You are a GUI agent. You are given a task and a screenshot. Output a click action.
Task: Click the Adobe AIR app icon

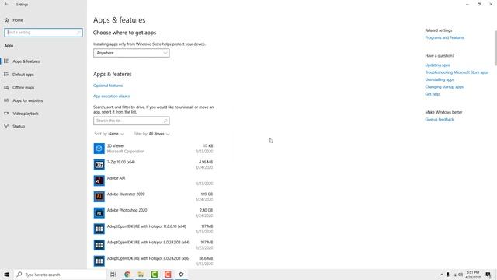pyautogui.click(x=99, y=180)
